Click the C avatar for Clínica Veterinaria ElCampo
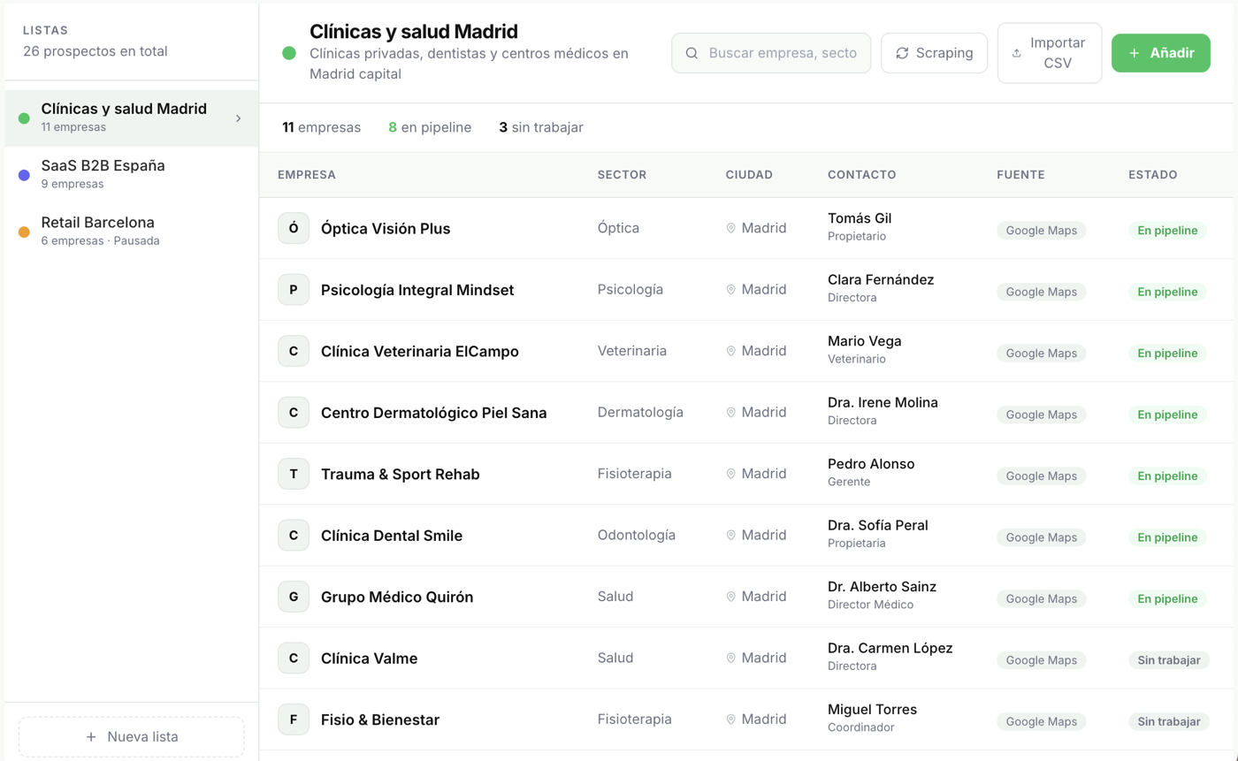The height and width of the screenshot is (761, 1238). 294,351
